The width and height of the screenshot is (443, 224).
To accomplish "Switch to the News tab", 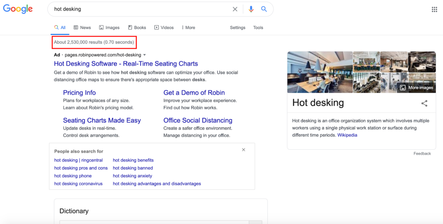I will (x=82, y=28).
